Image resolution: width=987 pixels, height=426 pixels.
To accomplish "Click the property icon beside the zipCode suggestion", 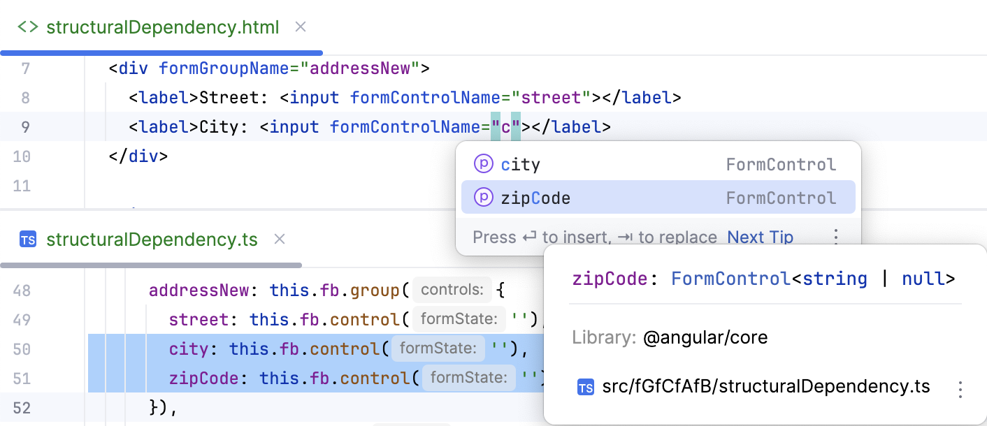I will click(483, 198).
